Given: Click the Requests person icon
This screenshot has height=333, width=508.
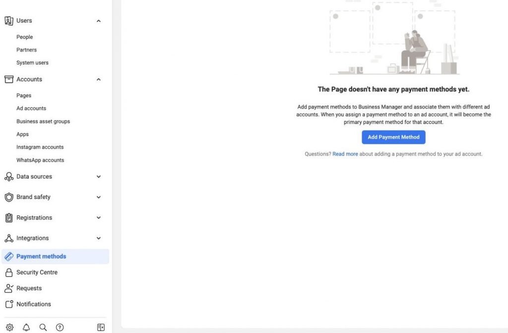Looking at the screenshot, I should click(x=9, y=288).
